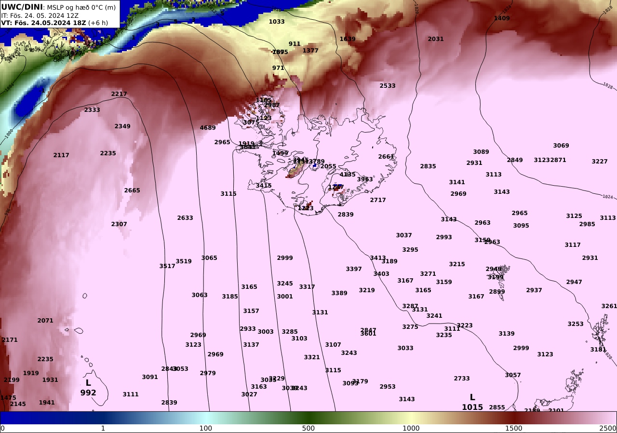The width and height of the screenshot is (617, 433).
Task: Click the height value 4689
Action: coord(208,128)
